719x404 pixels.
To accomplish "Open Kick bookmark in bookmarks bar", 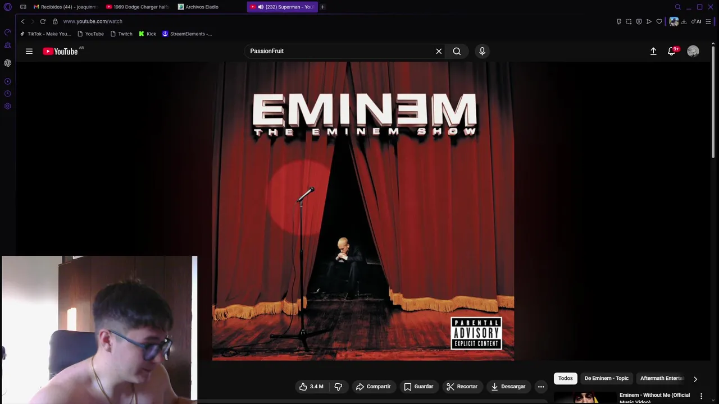I will (x=148, y=34).
